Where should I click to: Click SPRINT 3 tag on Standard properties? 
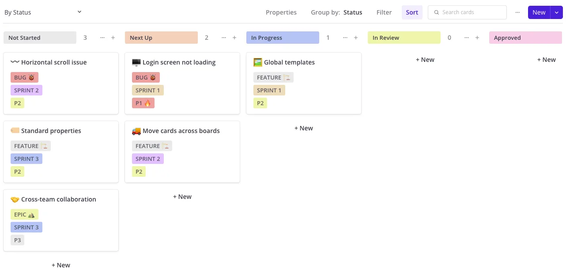point(26,159)
